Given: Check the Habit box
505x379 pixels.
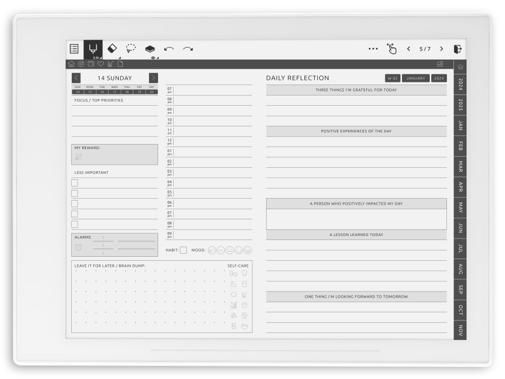Looking at the screenshot, I should 183,250.
